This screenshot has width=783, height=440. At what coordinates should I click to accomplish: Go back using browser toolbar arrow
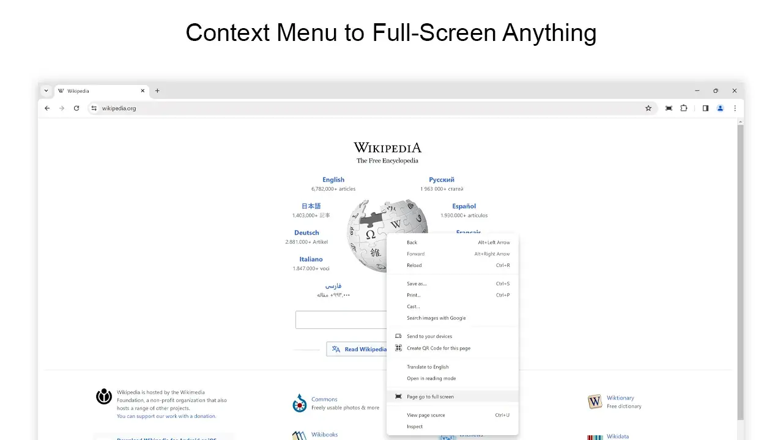click(47, 108)
